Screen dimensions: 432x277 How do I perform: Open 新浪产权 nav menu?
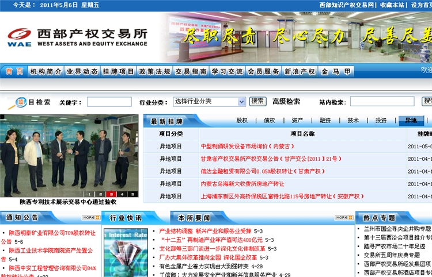click(300, 71)
